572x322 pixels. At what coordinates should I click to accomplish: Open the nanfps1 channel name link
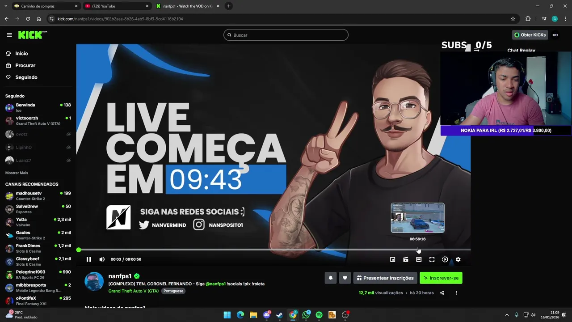click(x=120, y=276)
